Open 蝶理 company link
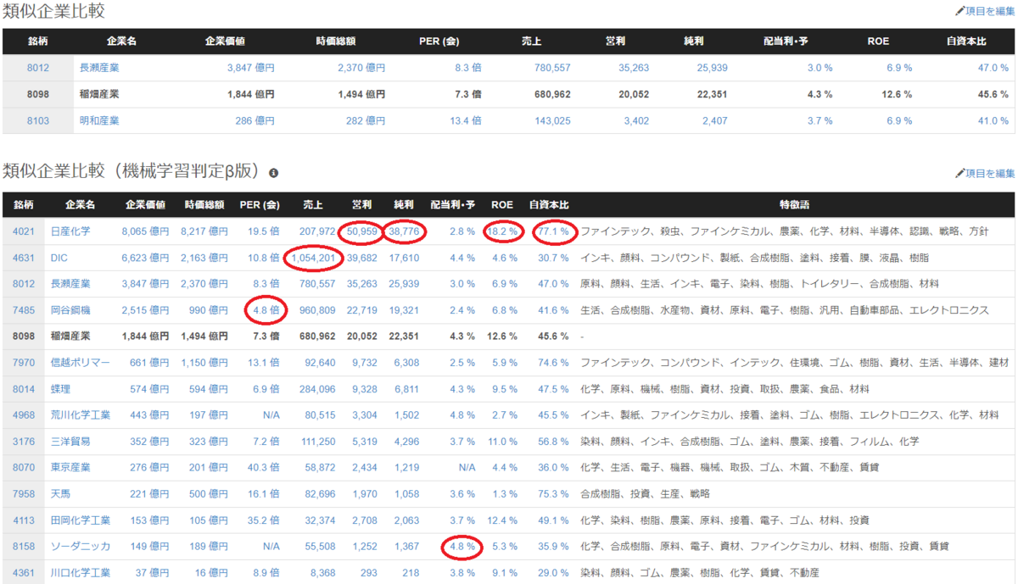1018x584 pixels. pos(60,389)
